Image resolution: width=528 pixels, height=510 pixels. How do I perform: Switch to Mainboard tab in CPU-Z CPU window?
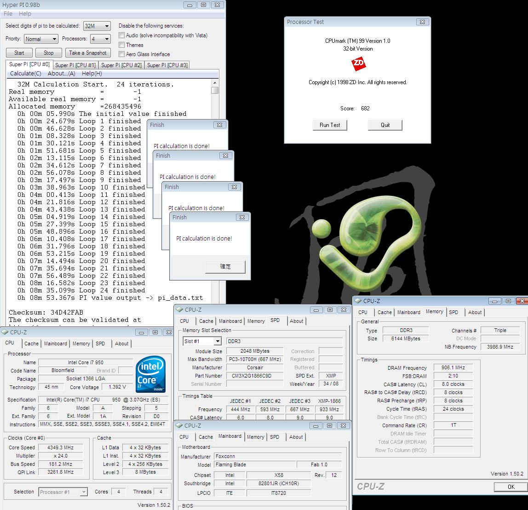pos(56,344)
